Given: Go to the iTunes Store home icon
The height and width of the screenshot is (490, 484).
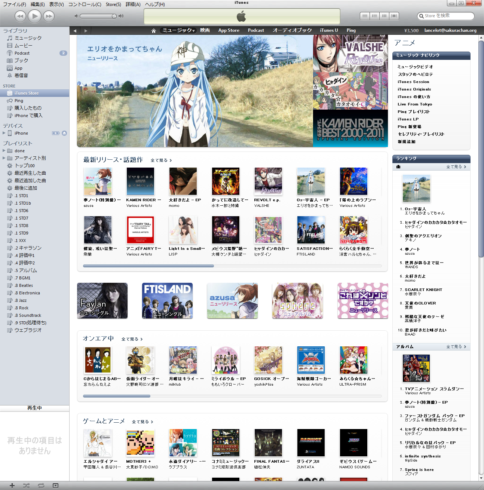Looking at the screenshot, I should [x=153, y=31].
